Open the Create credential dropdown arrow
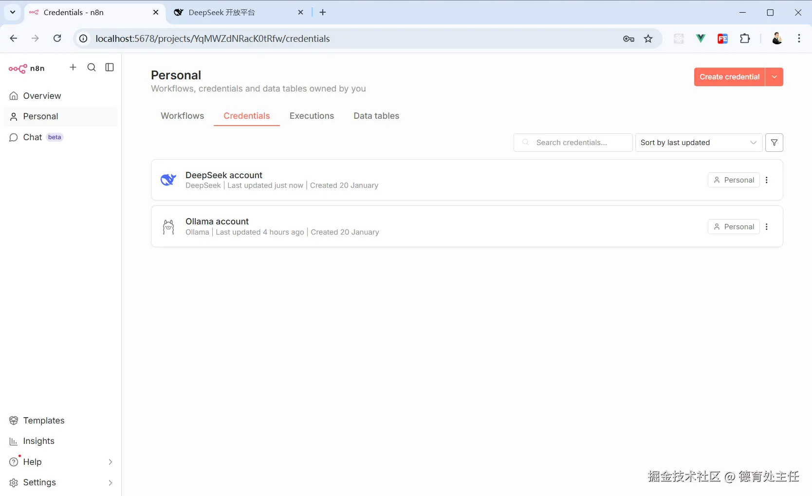 coord(774,77)
